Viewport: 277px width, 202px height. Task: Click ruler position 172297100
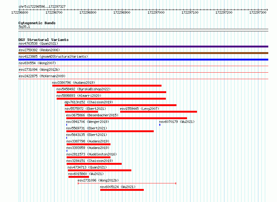190,12
